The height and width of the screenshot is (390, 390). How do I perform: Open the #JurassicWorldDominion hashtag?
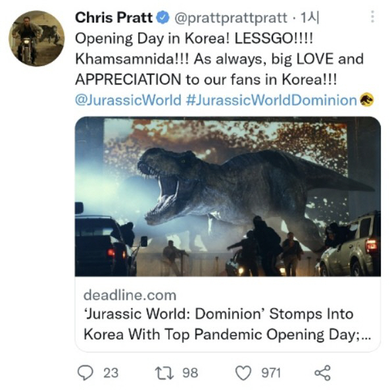[272, 100]
